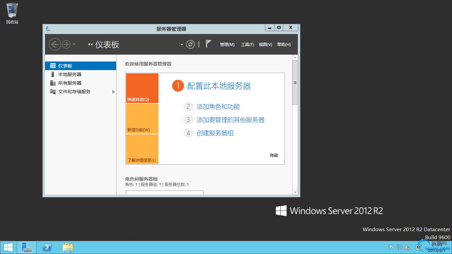Open the Windows Start button
Viewport: 452px width, 254px height.
tap(8, 247)
